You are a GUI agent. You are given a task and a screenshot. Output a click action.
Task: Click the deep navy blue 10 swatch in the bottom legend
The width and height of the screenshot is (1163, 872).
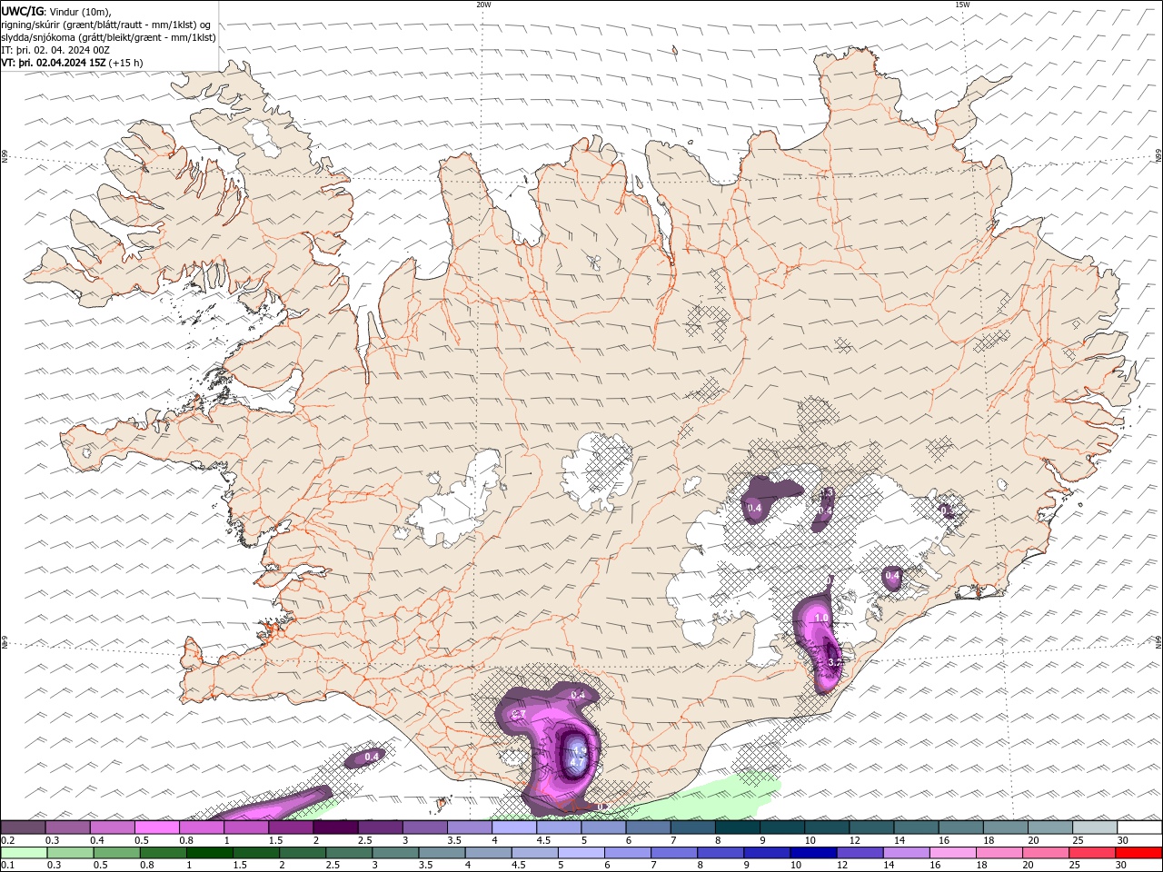click(813, 853)
